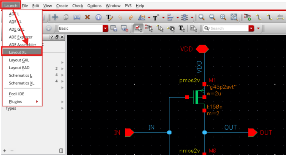Image resolution: width=286 pixels, height=155 pixels.
Task: Select the wide wire tool
Action: click(x=269, y=17)
